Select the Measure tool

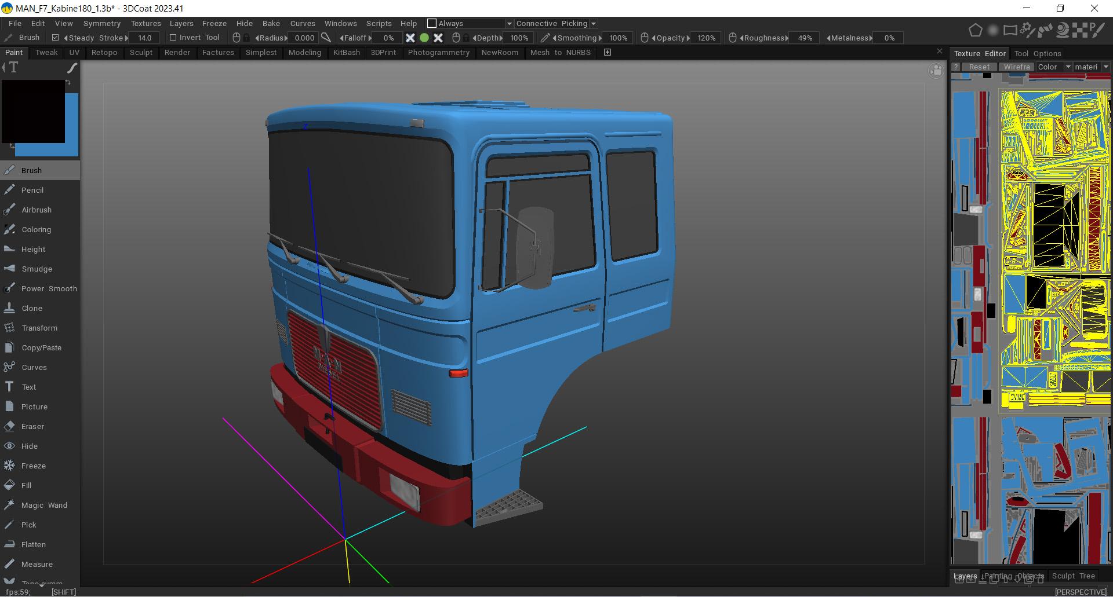(37, 564)
